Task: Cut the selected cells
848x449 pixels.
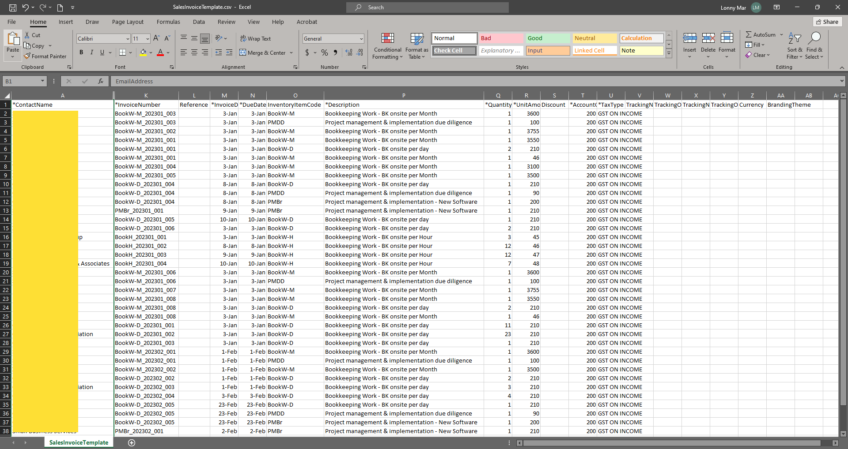Action: click(x=32, y=35)
